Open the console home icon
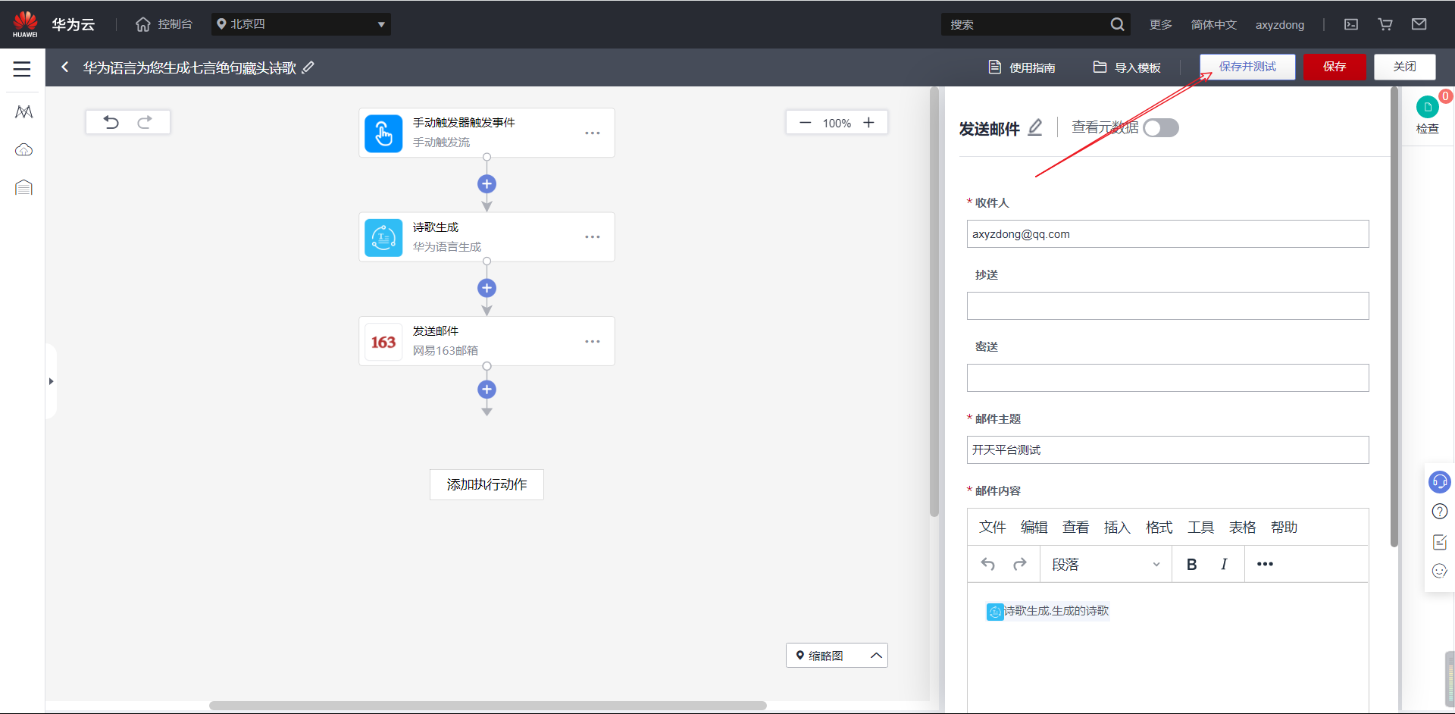This screenshot has height=714, width=1455. [x=143, y=24]
